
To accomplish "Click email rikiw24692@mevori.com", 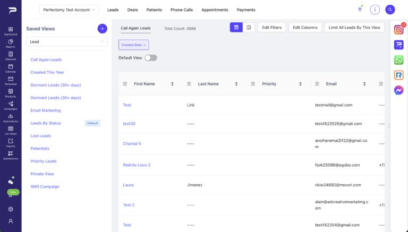I will [338, 185].
